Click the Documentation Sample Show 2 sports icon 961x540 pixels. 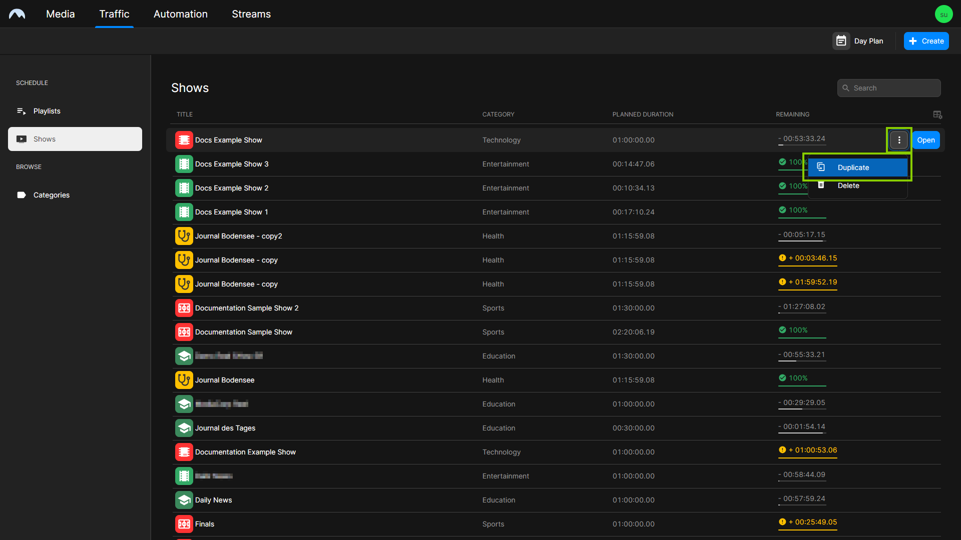click(x=184, y=308)
